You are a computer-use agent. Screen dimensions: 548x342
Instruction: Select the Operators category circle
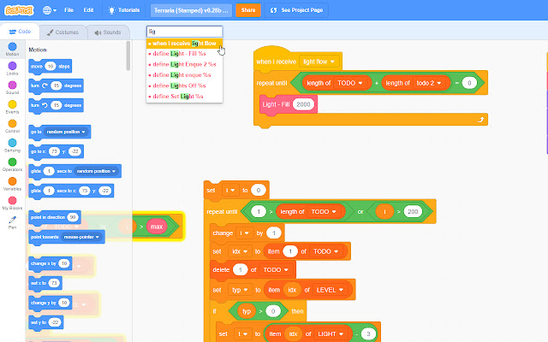[x=12, y=162]
